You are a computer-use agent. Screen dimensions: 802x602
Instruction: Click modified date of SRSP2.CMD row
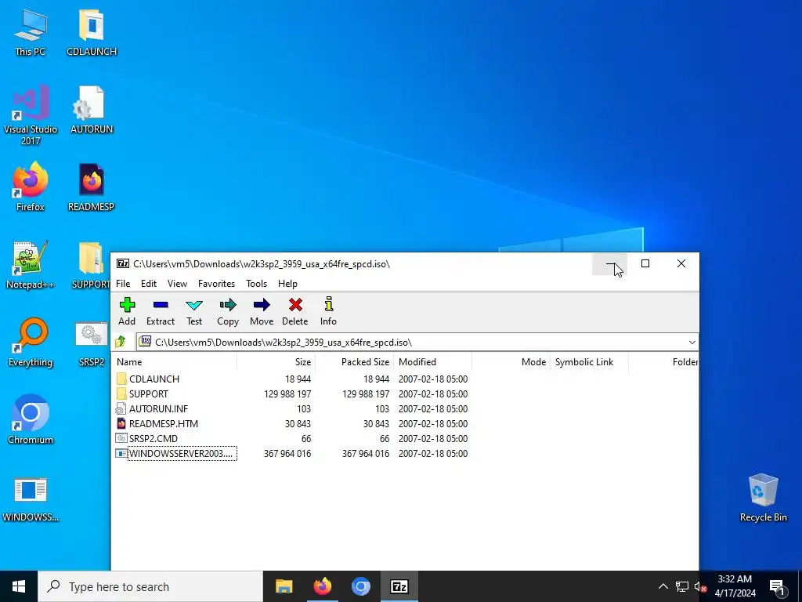pyautogui.click(x=432, y=439)
